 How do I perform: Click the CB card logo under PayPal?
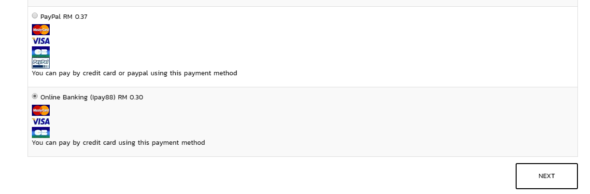click(41, 52)
